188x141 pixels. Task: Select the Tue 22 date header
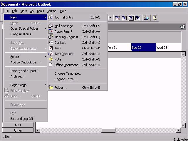[x=144, y=48]
